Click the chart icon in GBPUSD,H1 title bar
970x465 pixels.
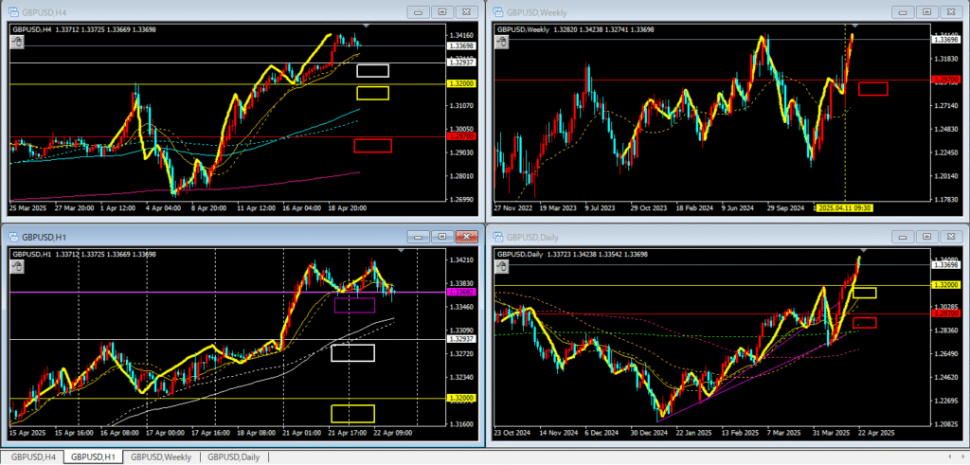[x=13, y=236]
